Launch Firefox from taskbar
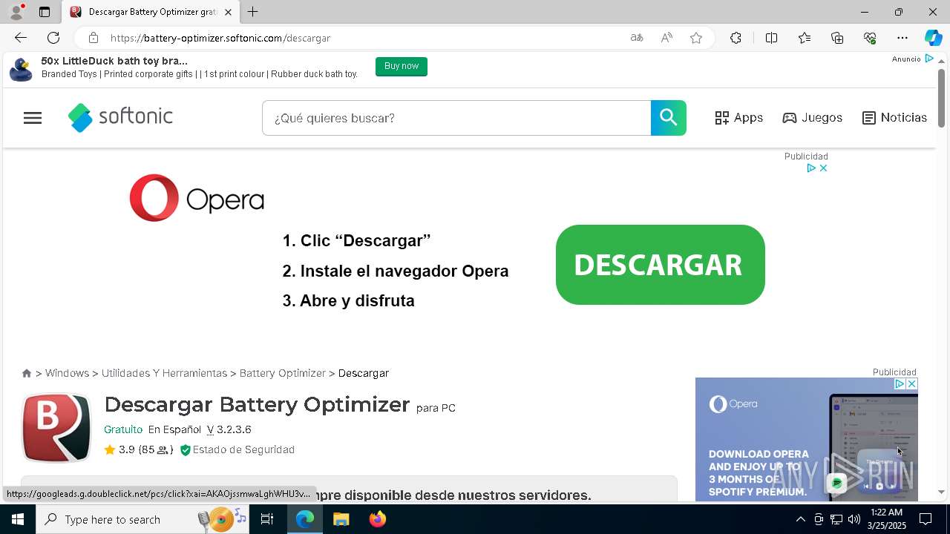 (x=377, y=519)
